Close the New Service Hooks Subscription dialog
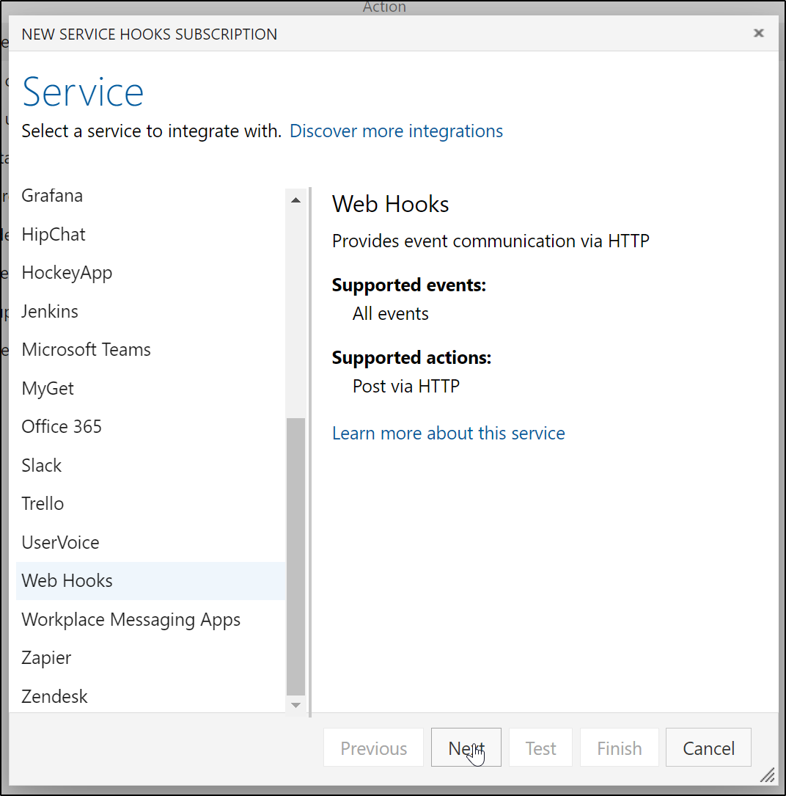Image resolution: width=786 pixels, height=796 pixels. pos(759,33)
